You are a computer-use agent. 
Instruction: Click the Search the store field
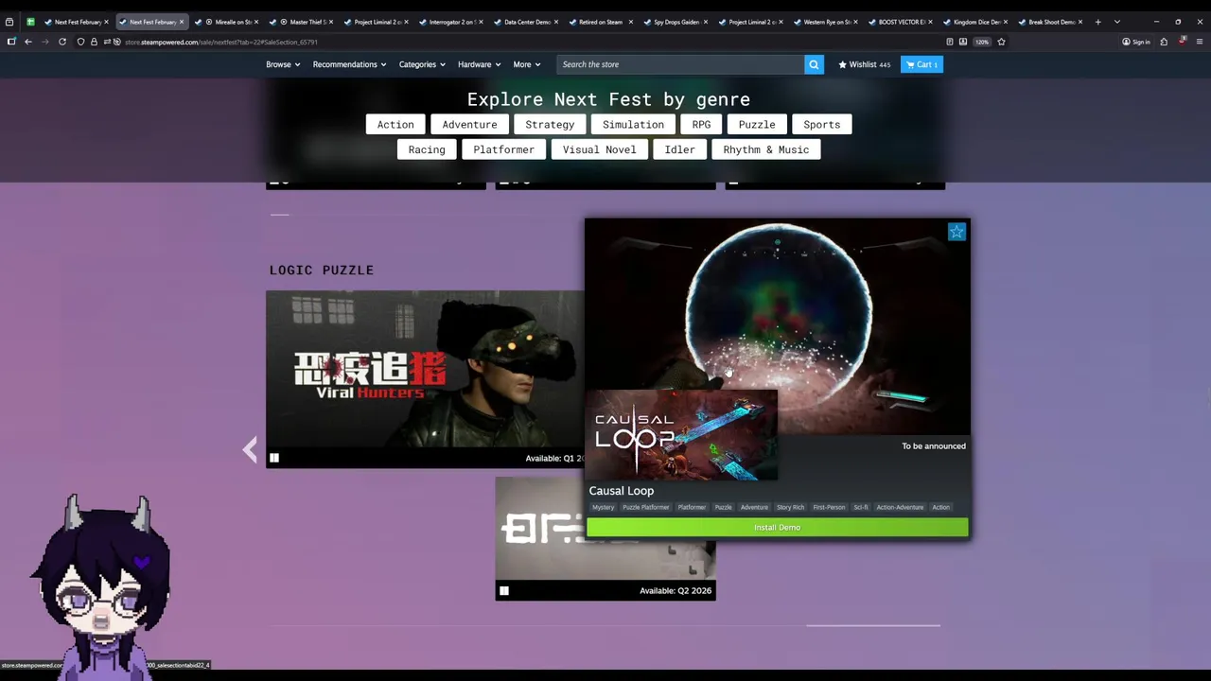click(x=680, y=64)
